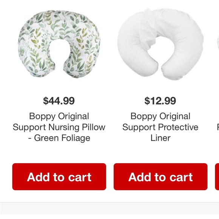Click the '- Green Foliage' text line
Image resolution: width=219 pixels, height=219 pixels.
coord(59,138)
